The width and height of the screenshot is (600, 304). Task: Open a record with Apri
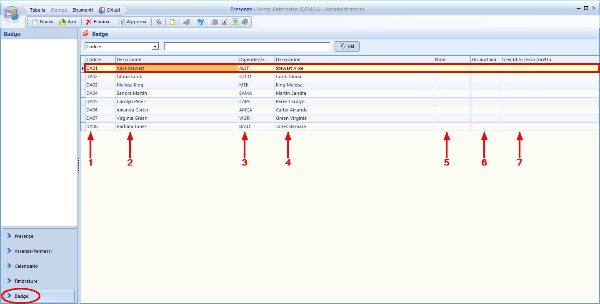(68, 22)
